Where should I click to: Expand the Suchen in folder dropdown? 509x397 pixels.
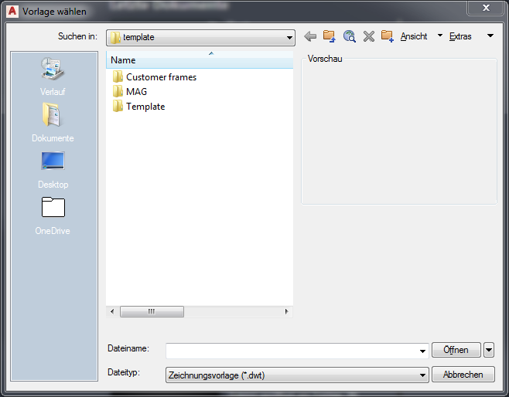tap(289, 37)
